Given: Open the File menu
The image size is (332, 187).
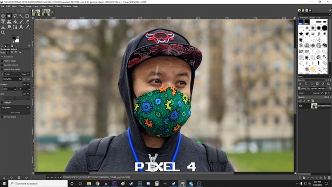Looking at the screenshot, I should (x=3, y=6).
